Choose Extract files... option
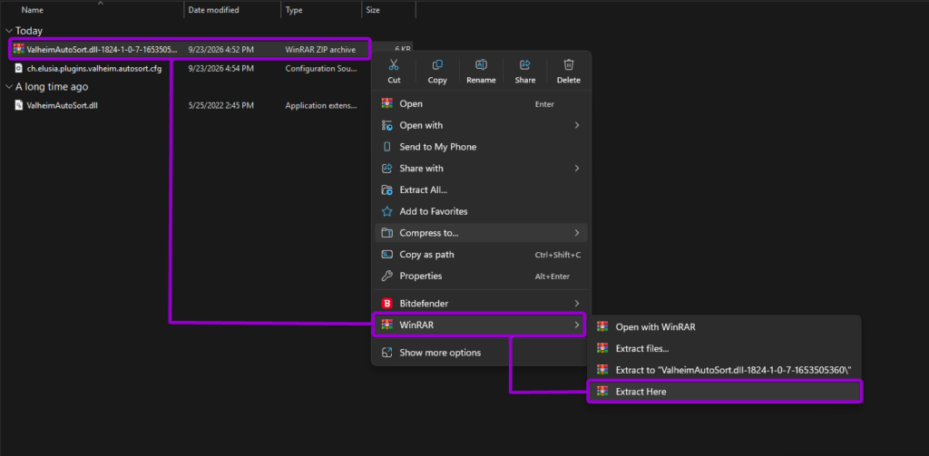 pyautogui.click(x=724, y=348)
